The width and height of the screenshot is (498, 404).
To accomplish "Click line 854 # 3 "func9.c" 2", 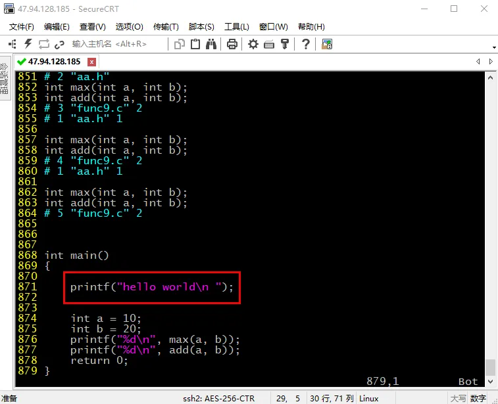I will click(93, 108).
